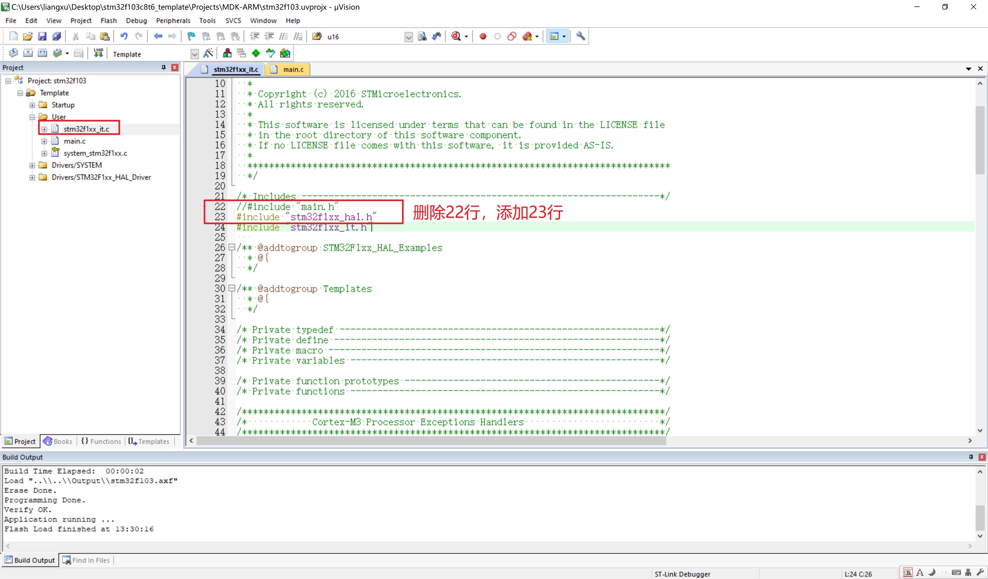Viewport: 988px width, 579px height.
Task: Collapse code fold at line 26
Action: click(232, 247)
